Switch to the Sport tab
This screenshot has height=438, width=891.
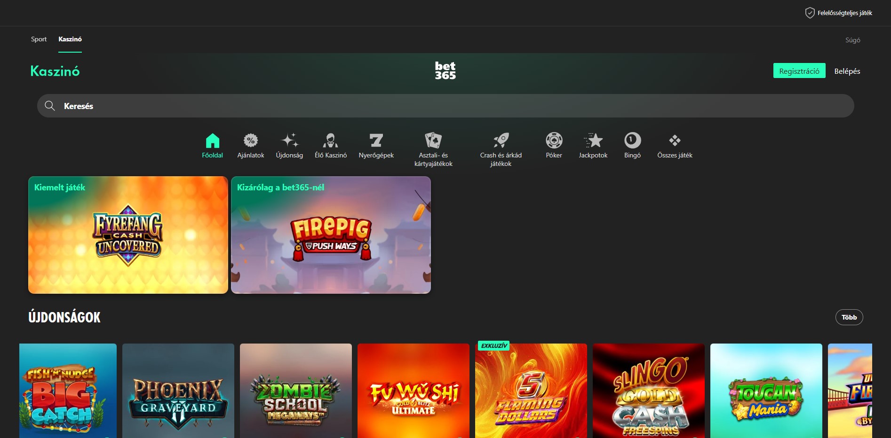(39, 39)
